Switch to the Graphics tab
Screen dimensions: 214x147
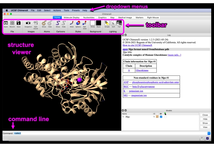102,17
